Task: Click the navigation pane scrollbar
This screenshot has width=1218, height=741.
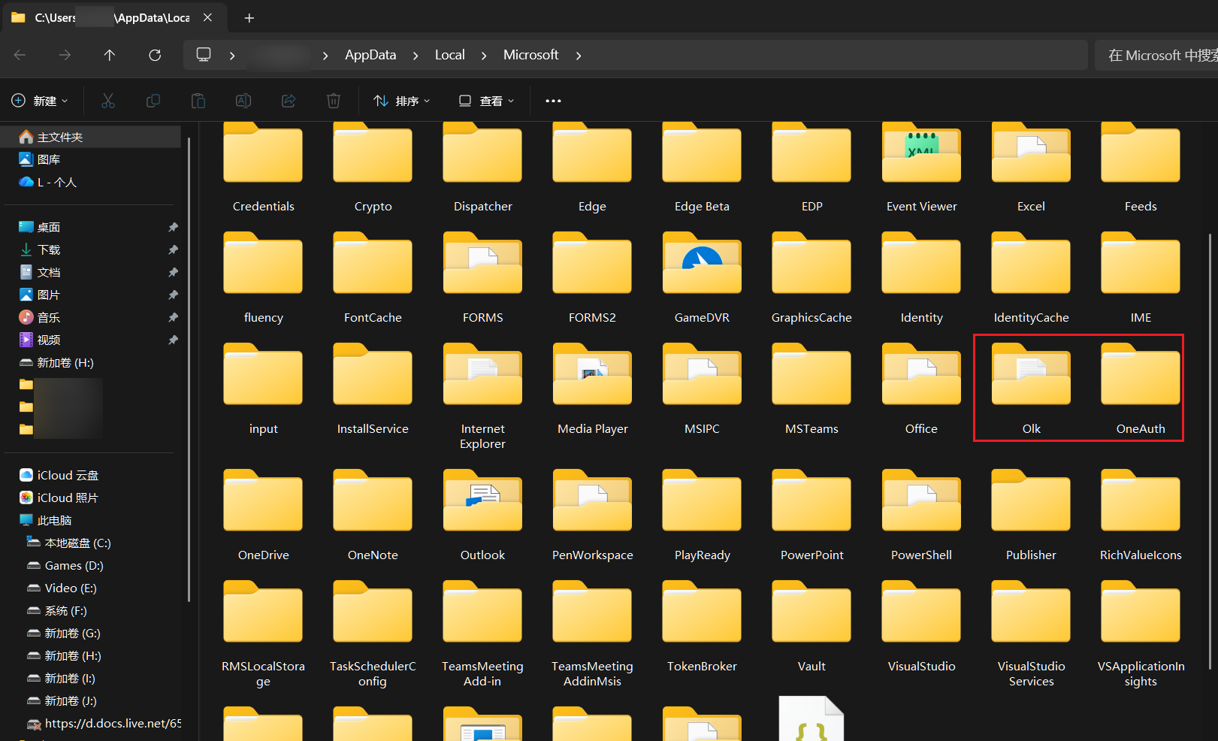Action: [189, 369]
